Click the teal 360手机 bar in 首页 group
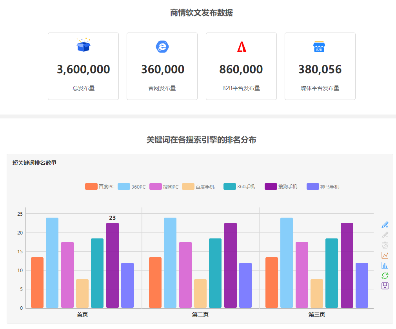Viewport: 396px width, 329px height. click(97, 273)
